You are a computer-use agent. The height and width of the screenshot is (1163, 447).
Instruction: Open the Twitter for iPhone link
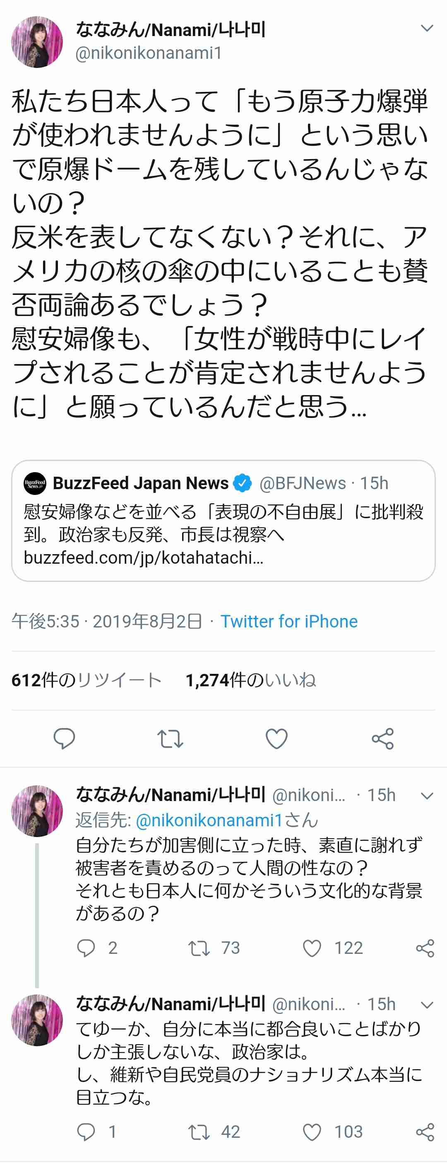pos(288,621)
